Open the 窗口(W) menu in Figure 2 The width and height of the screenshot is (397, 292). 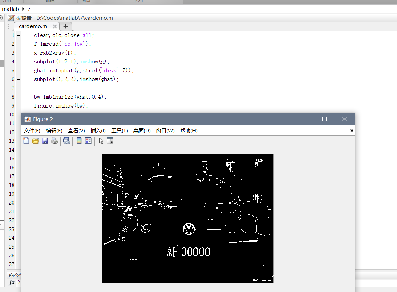[x=165, y=131]
